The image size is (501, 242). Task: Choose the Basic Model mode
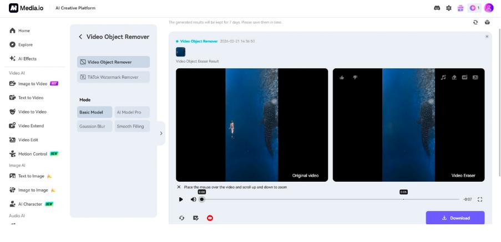click(x=94, y=112)
